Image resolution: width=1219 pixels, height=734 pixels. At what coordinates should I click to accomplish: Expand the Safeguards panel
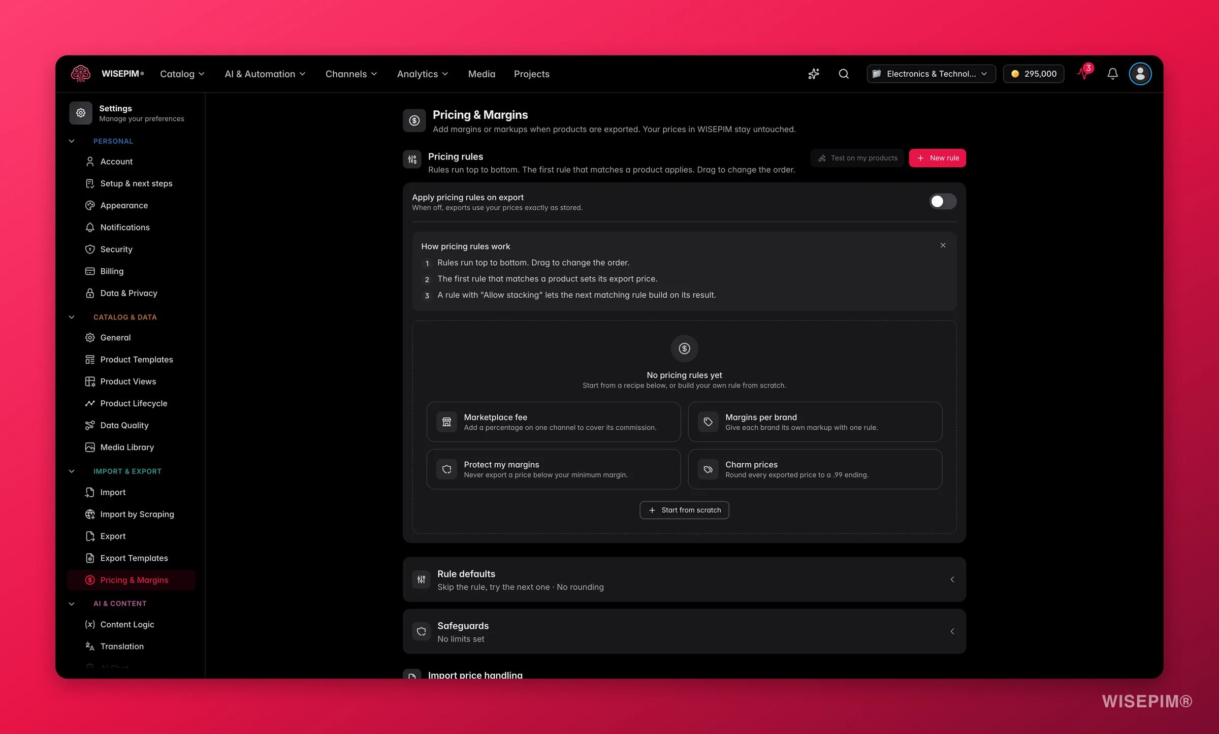click(x=684, y=631)
